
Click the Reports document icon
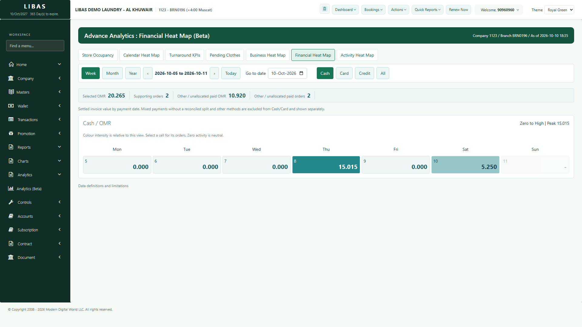tap(11, 147)
